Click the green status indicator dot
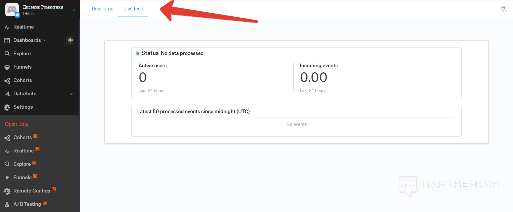Image resolution: width=513 pixels, height=212 pixels. coord(138,53)
